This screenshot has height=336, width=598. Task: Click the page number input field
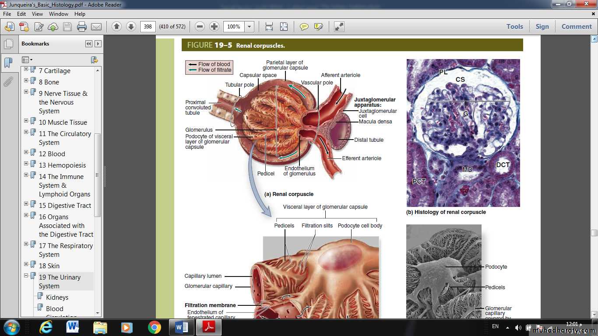(x=148, y=27)
